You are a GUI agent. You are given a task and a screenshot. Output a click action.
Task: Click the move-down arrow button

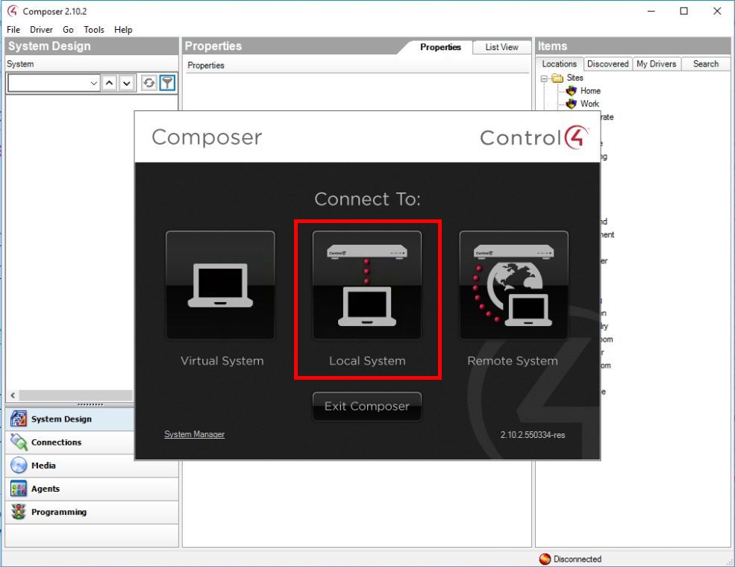click(127, 83)
